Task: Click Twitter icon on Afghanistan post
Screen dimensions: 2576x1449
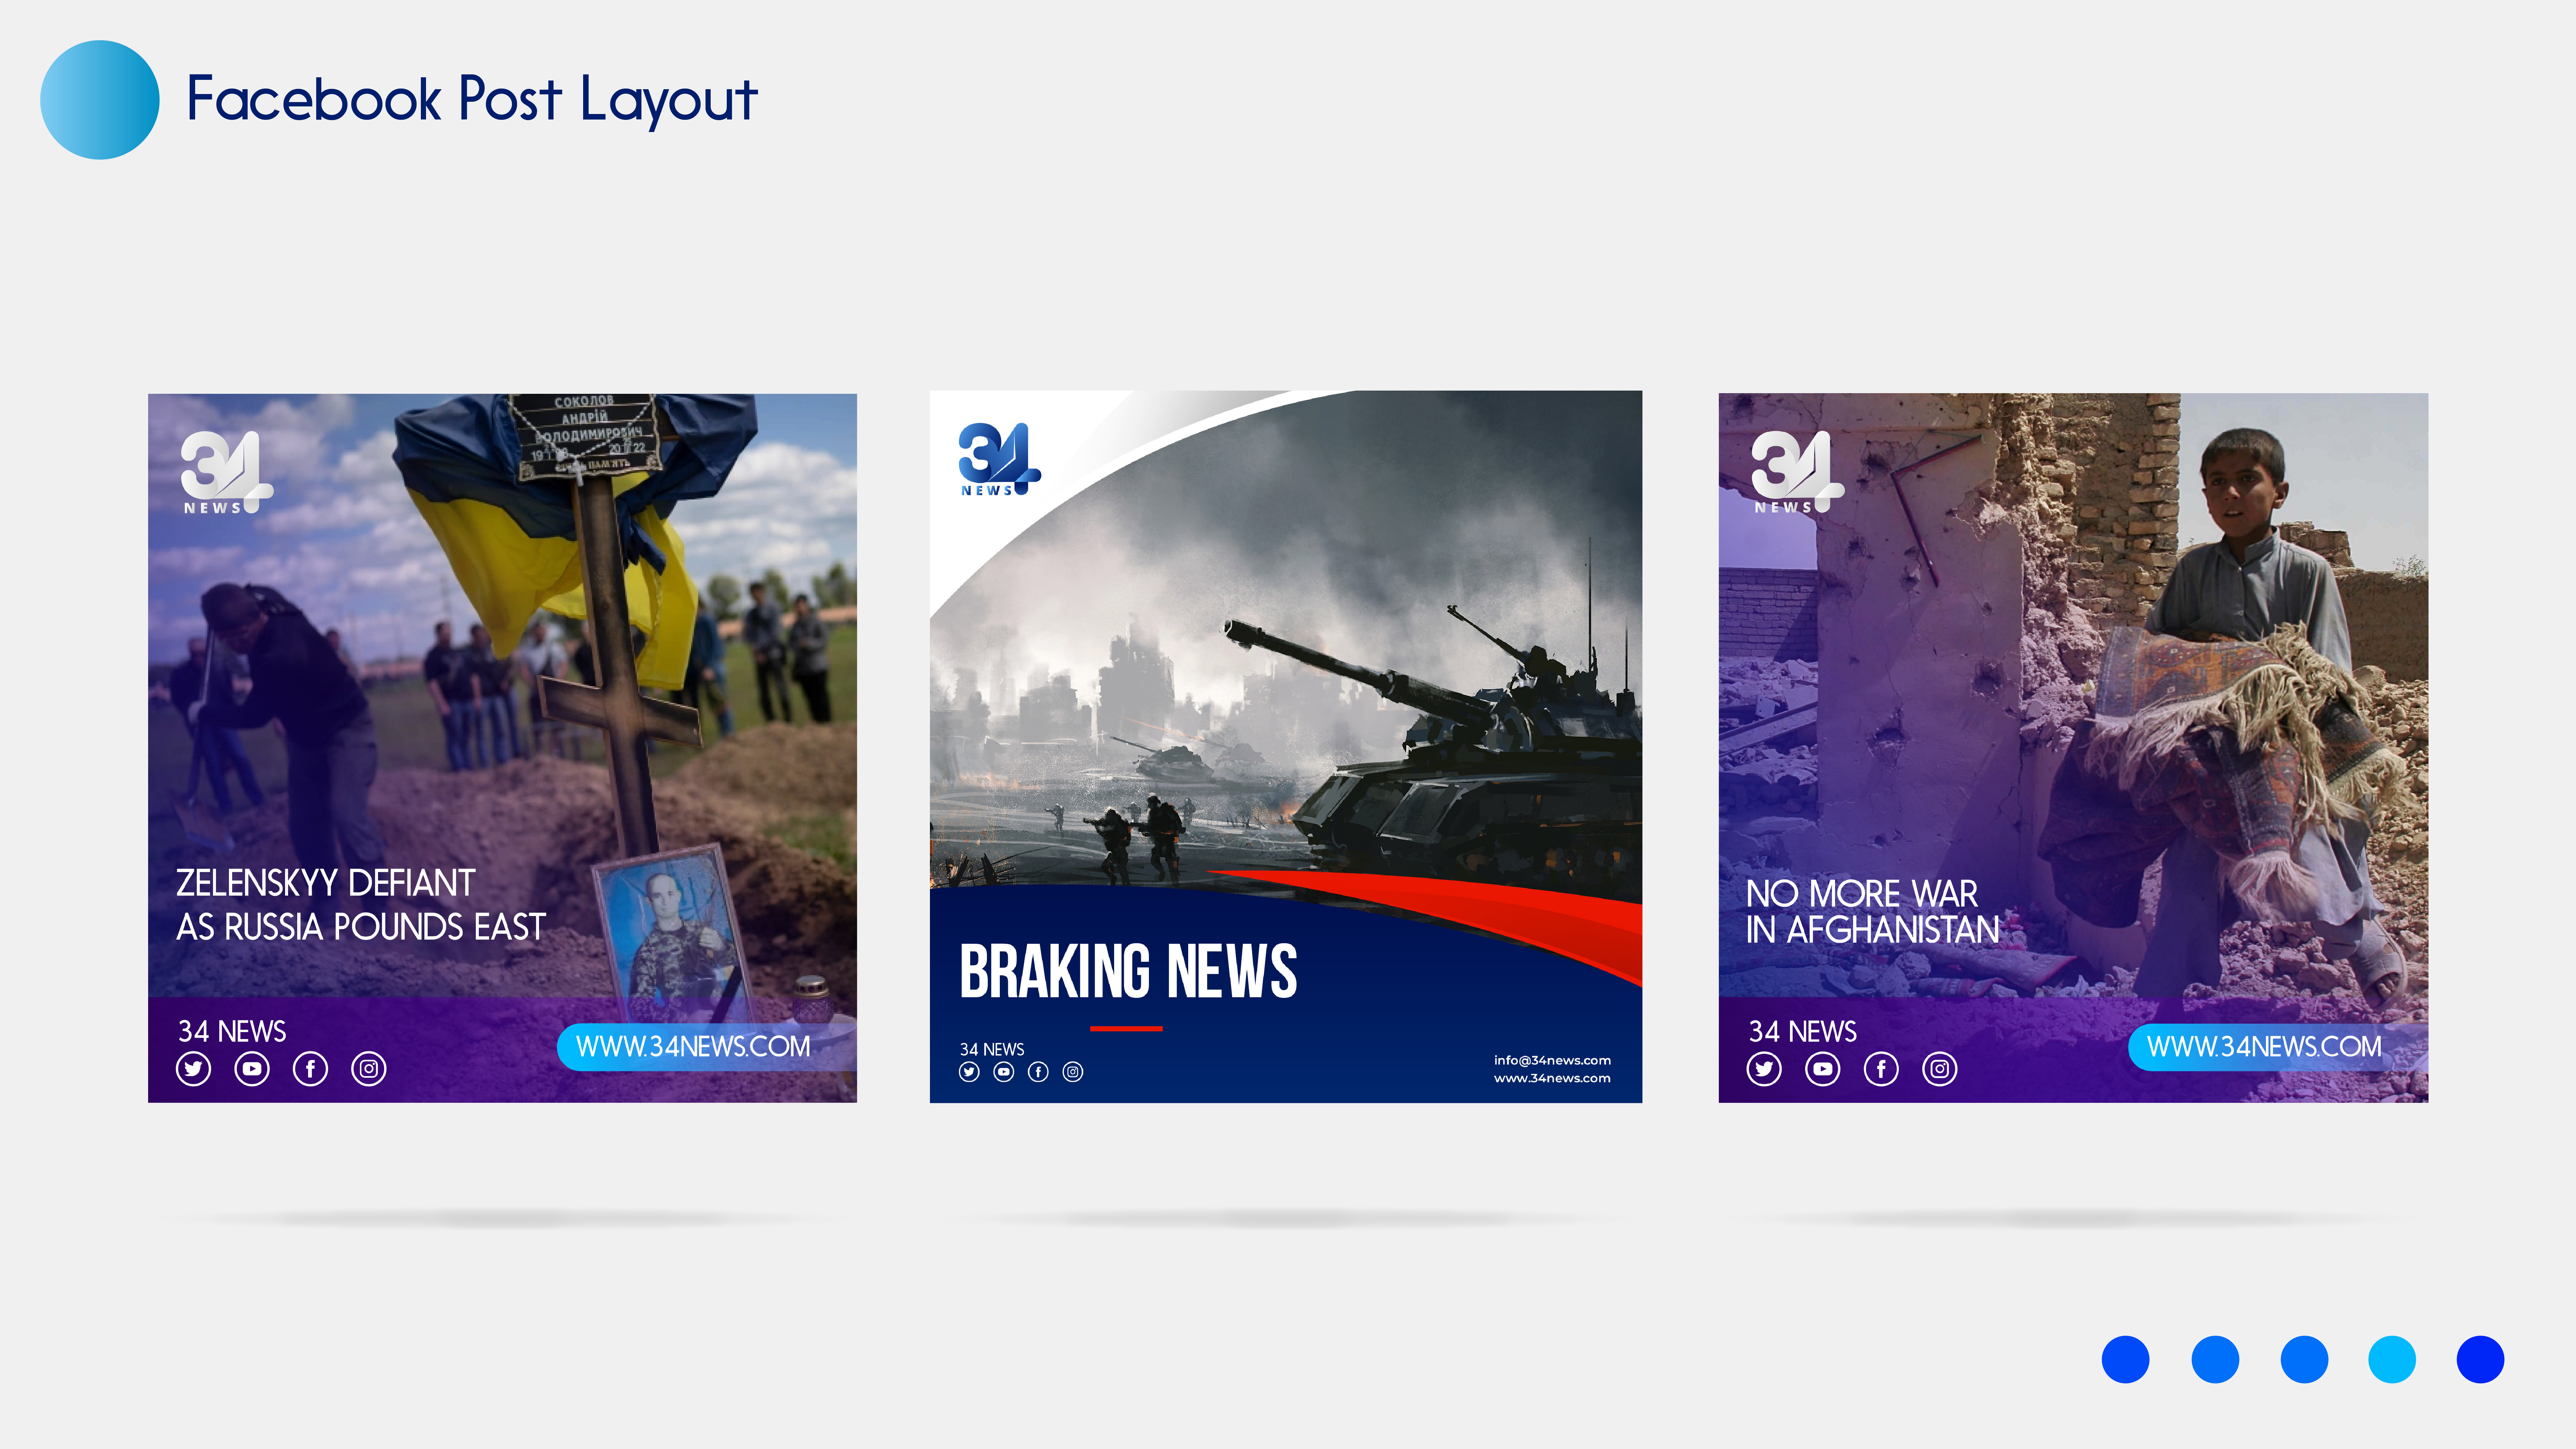Action: (x=1764, y=1069)
